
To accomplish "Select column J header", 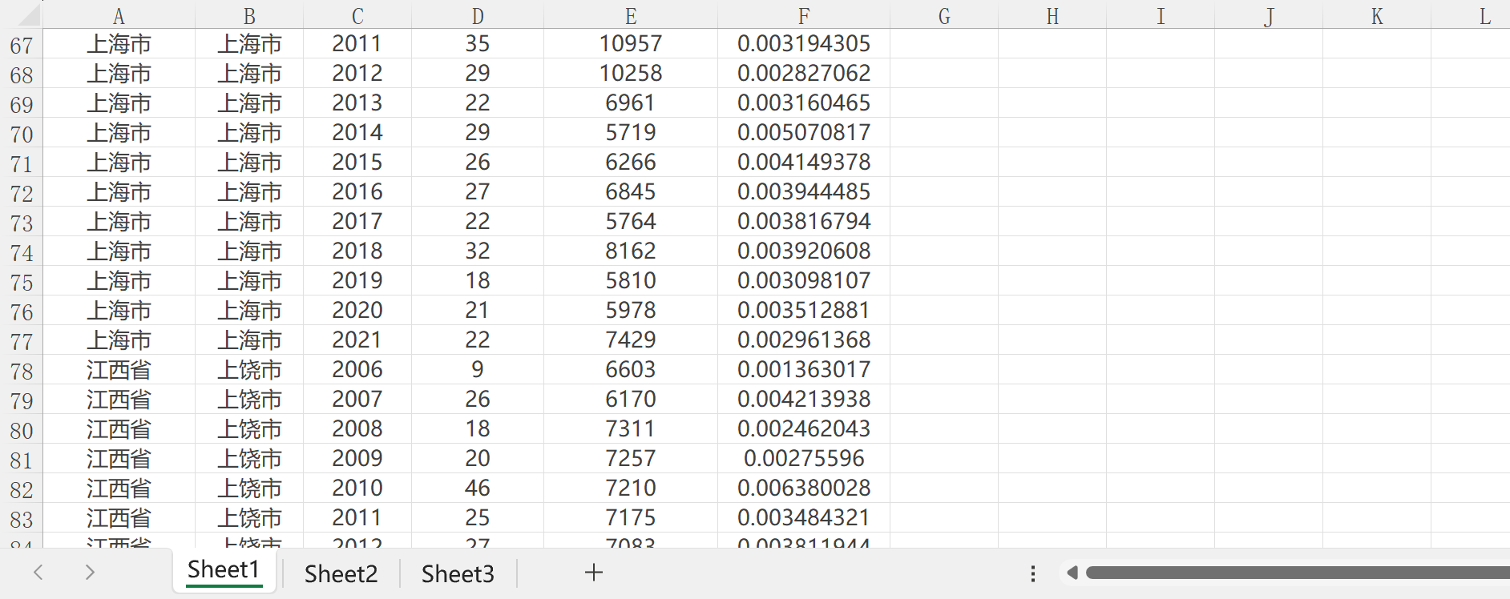I will 1269,16.
